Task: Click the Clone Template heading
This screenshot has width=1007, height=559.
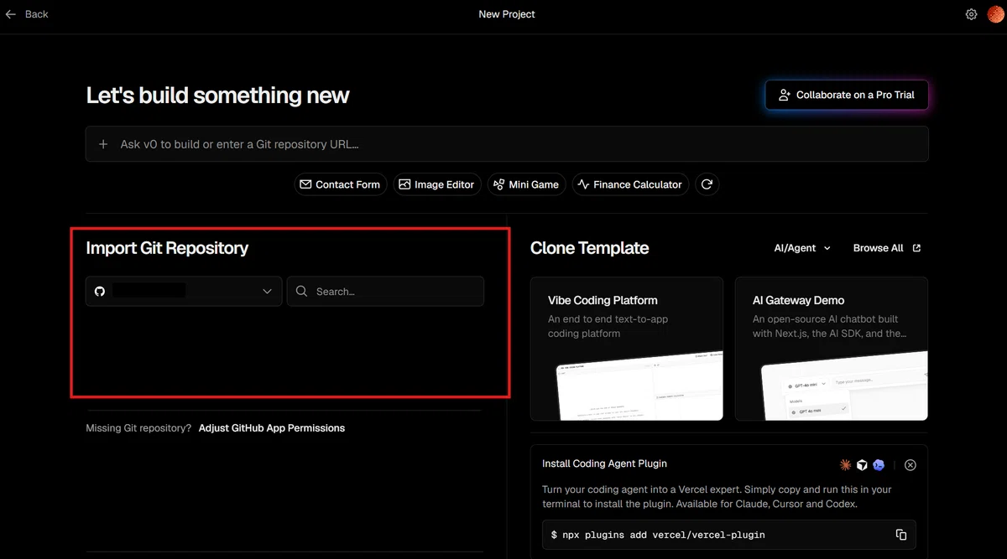Action: pos(590,248)
